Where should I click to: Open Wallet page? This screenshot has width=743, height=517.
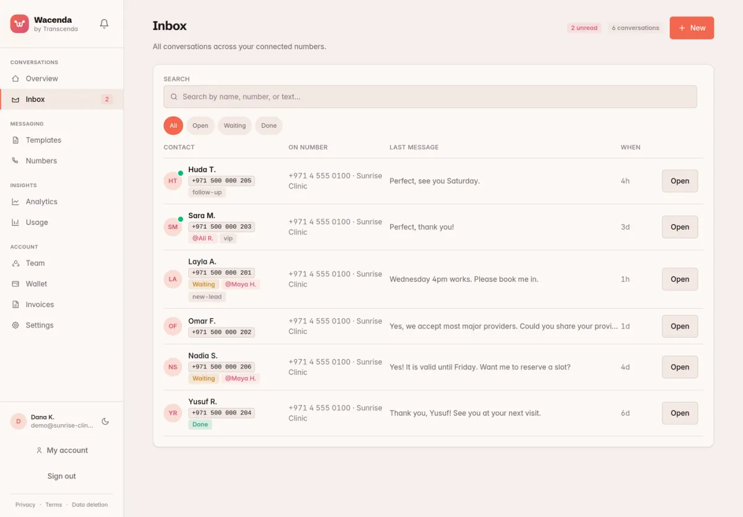[62, 284]
